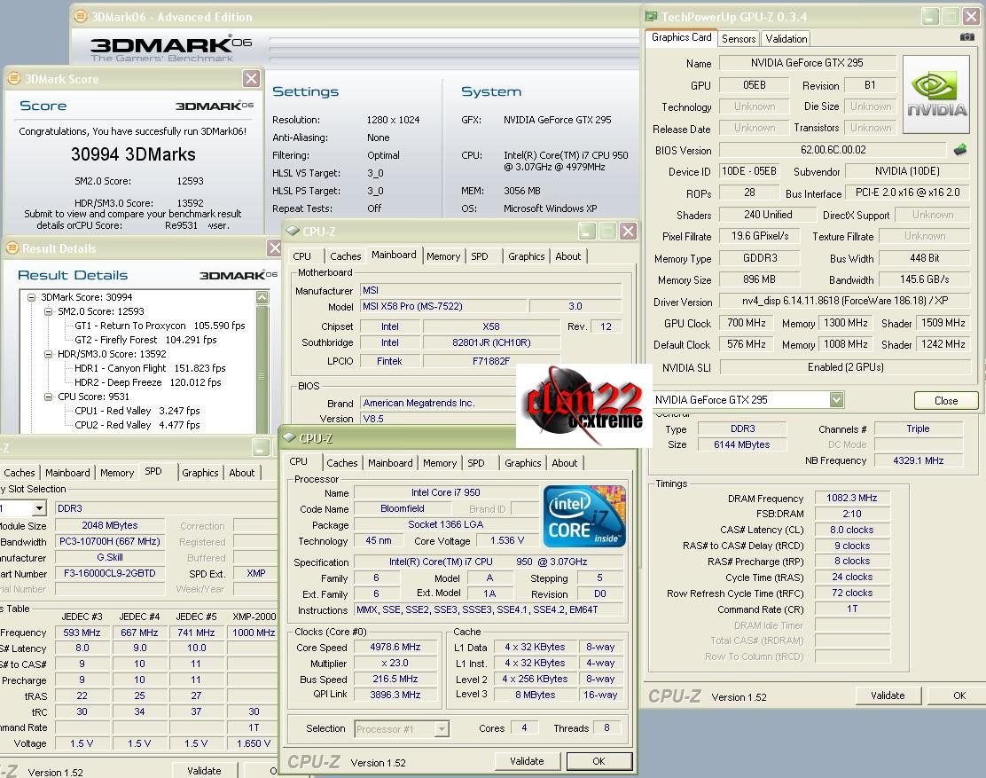Click NVIDIA SLI Enabled (2 GPUs) field
Image resolution: width=986 pixels, height=778 pixels.
coord(845,366)
